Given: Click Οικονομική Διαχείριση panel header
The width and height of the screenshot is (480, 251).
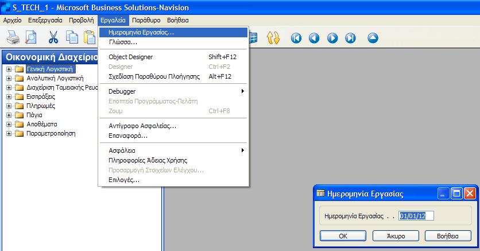Looking at the screenshot, I should 50,57.
